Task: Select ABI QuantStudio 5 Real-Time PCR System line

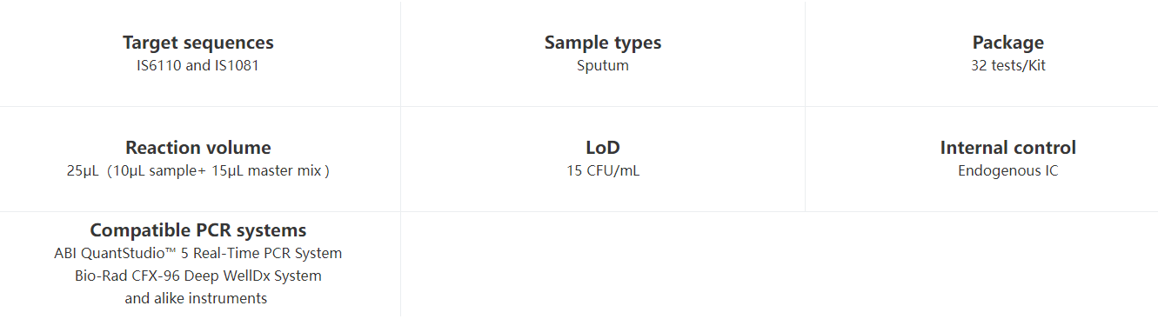Action: (198, 254)
